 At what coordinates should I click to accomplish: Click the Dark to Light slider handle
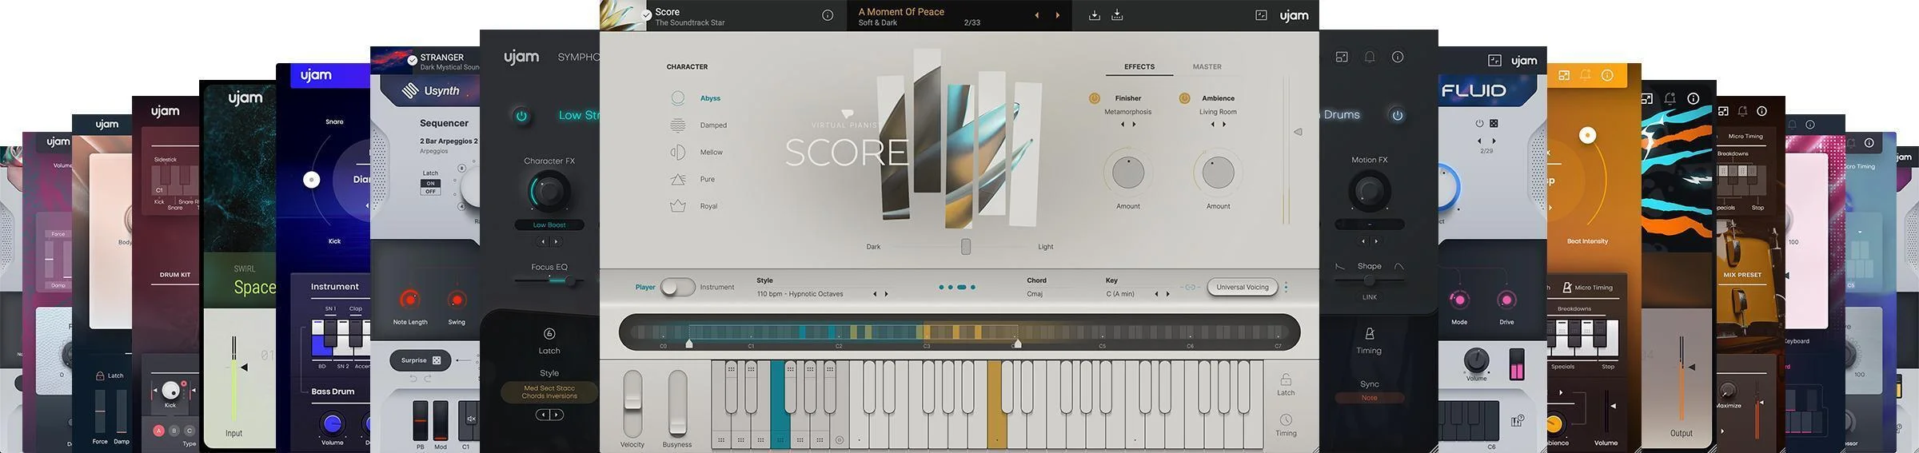[966, 246]
